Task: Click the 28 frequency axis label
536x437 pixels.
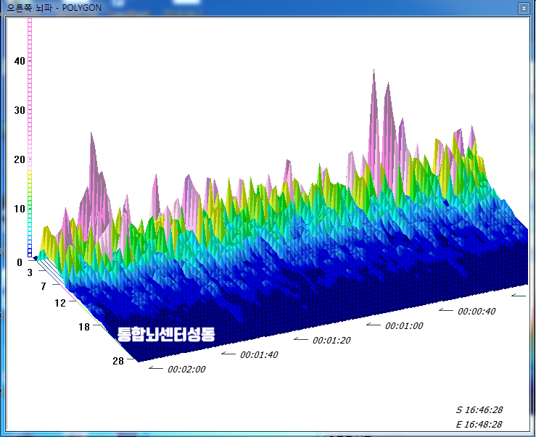Action: point(117,361)
